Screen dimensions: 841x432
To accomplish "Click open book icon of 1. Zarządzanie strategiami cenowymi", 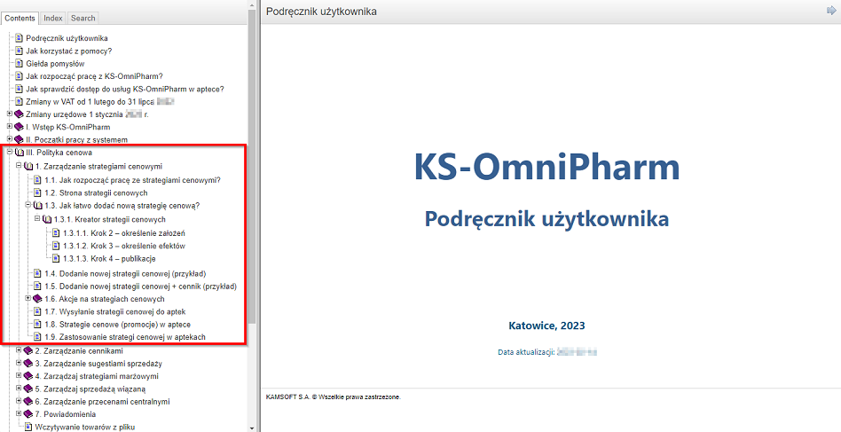I will pos(28,166).
